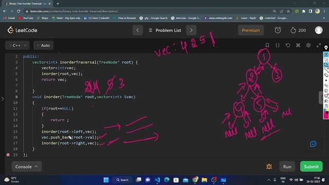
Task: Open the feedback smiley chat icon
Action: 313,144
